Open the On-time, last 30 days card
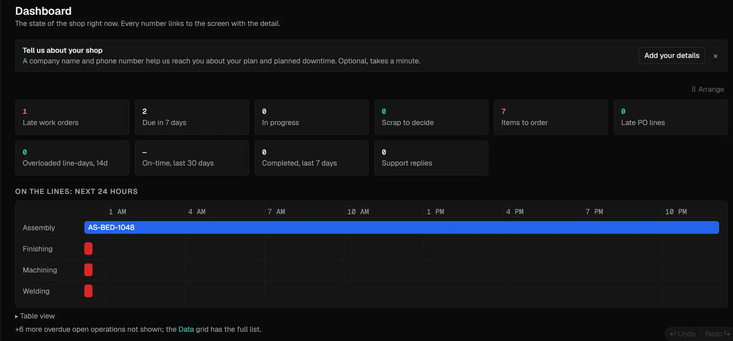733x341 pixels. pos(191,158)
